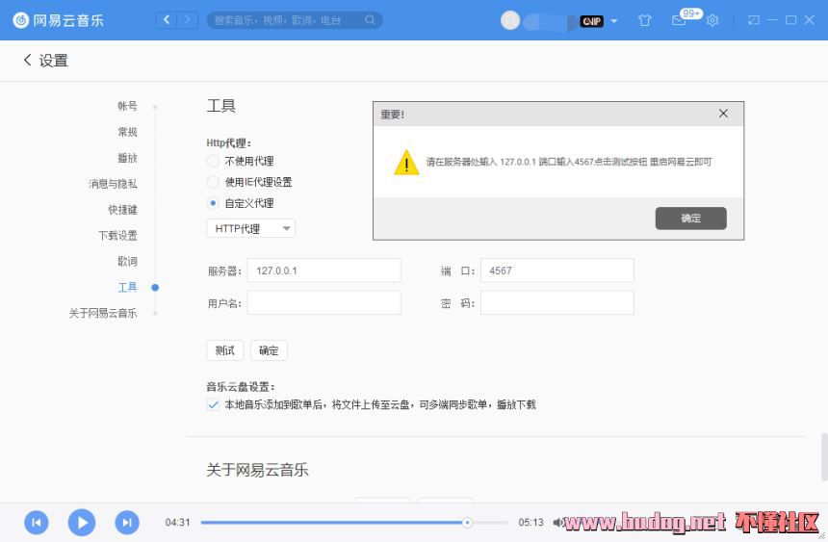
Task: Select the 工具 settings section
Action: (127, 288)
